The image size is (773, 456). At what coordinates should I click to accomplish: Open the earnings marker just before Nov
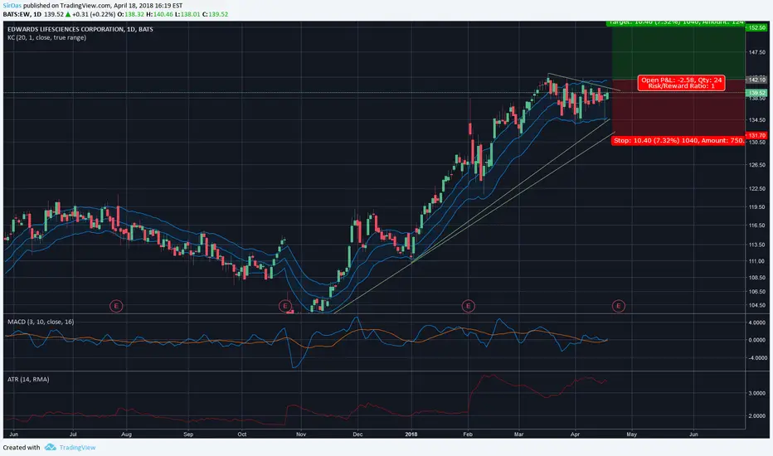point(285,306)
